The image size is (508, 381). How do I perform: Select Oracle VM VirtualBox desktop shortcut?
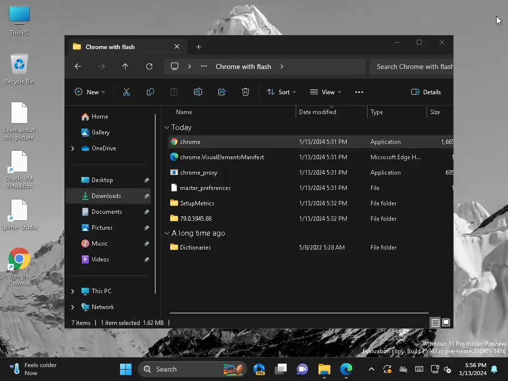coord(19,170)
